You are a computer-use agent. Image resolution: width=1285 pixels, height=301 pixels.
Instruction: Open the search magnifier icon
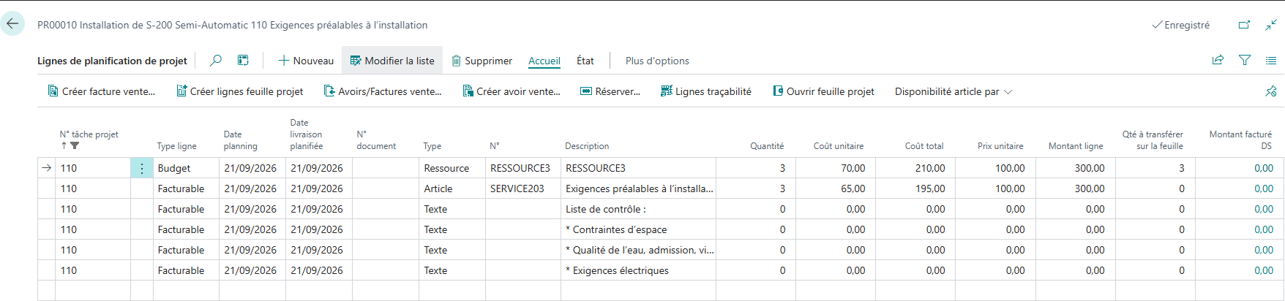(216, 61)
